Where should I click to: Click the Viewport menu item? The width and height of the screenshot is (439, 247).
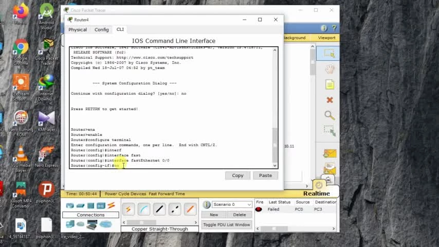tap(326, 38)
